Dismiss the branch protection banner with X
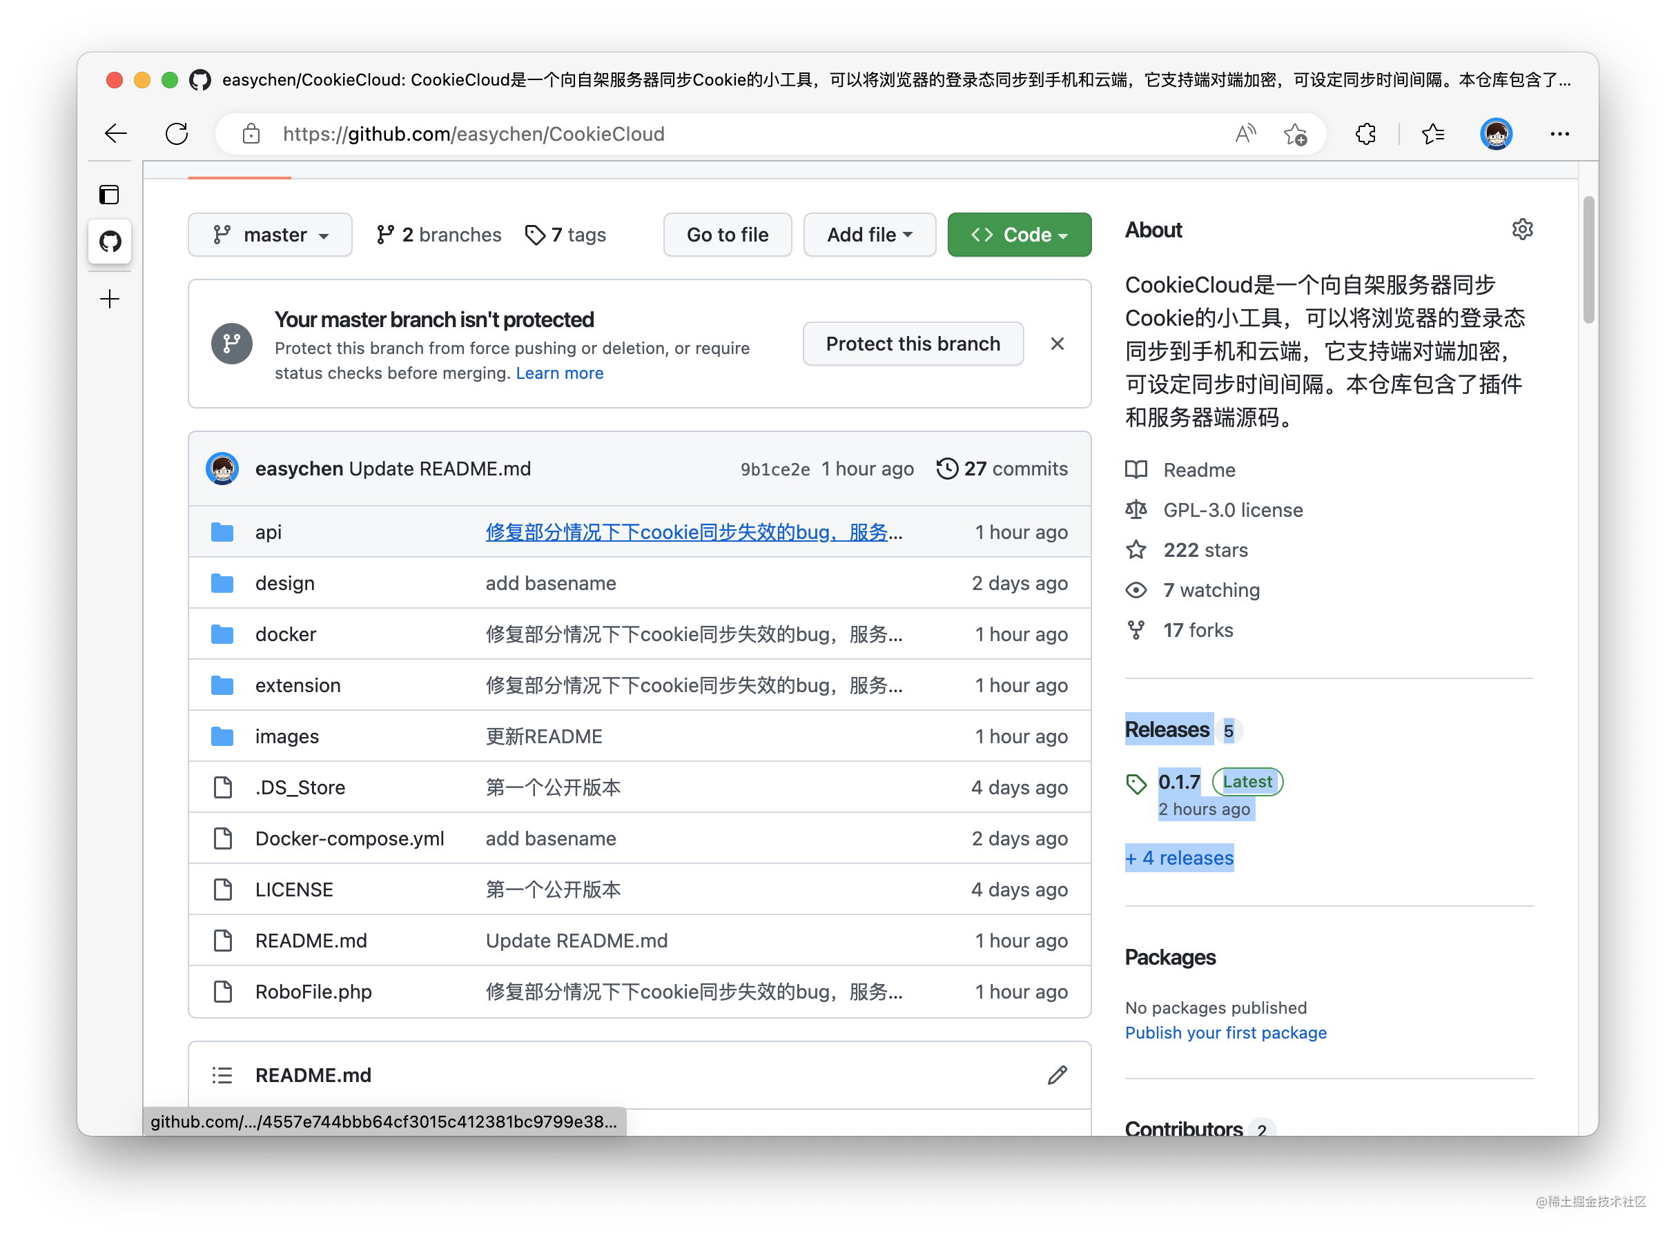This screenshot has width=1676, height=1238. click(x=1057, y=343)
